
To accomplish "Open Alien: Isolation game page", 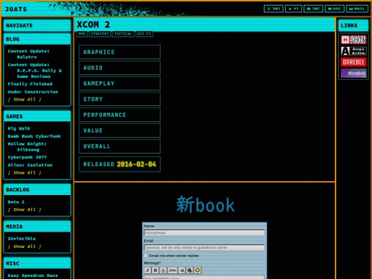I will [30, 165].
